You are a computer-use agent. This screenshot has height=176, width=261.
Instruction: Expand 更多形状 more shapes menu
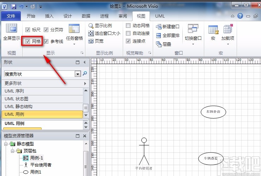pyautogui.click(x=45, y=83)
